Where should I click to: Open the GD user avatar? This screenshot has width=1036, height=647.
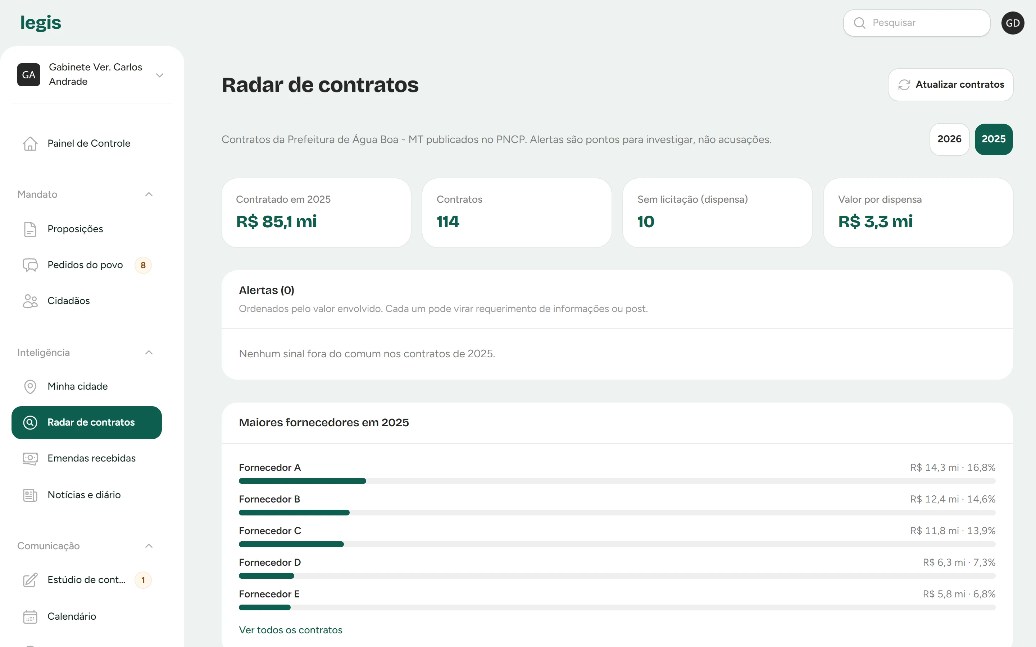(1013, 23)
